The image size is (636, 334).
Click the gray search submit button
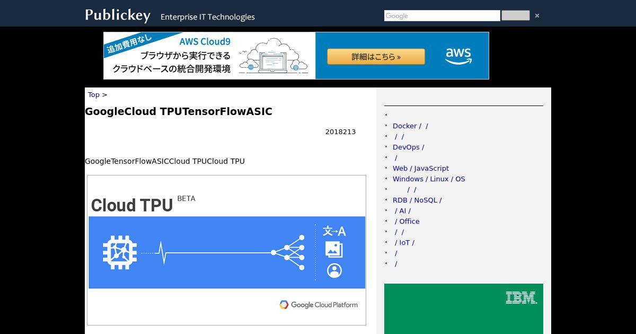pyautogui.click(x=516, y=15)
